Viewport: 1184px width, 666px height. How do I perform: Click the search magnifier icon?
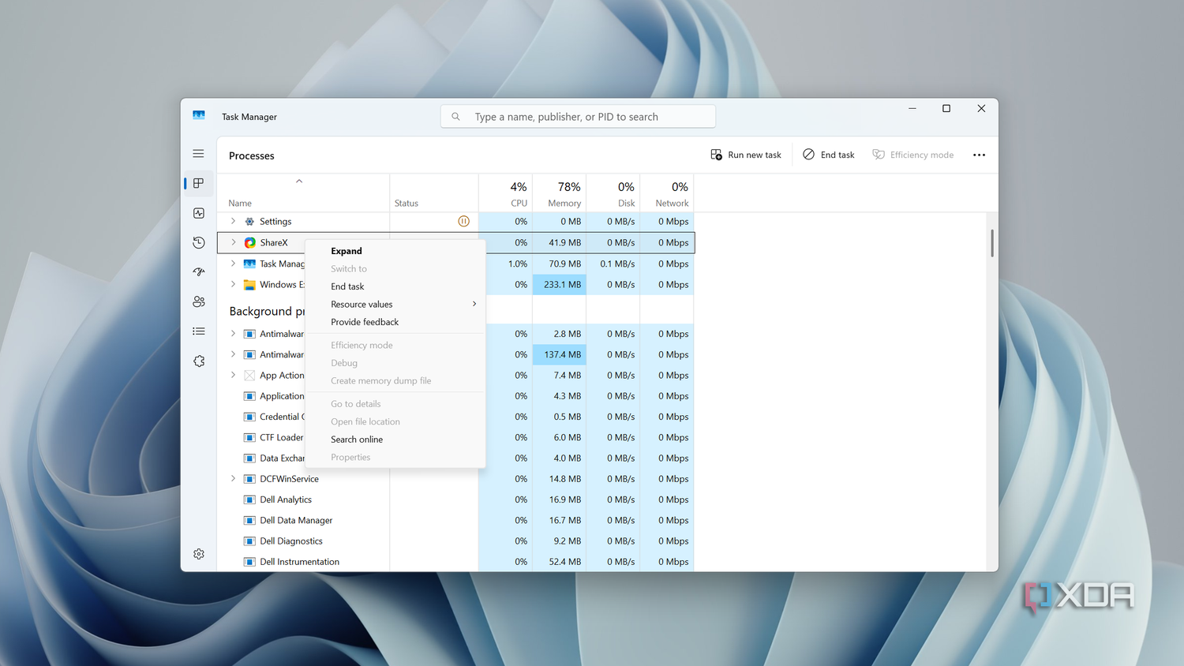[455, 117]
